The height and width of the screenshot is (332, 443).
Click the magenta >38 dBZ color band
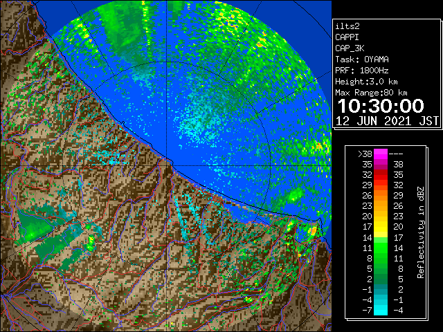coord(381,154)
